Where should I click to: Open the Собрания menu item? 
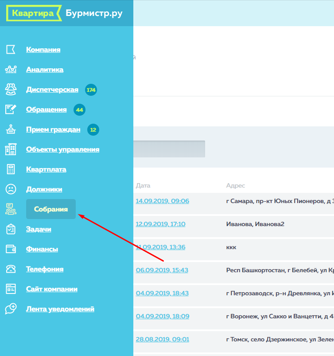tap(51, 209)
